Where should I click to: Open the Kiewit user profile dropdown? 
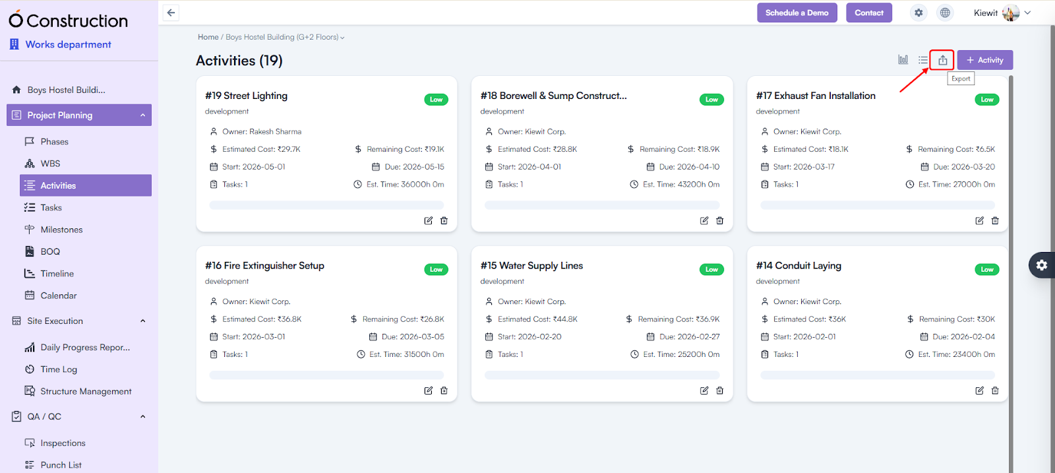click(x=1002, y=13)
